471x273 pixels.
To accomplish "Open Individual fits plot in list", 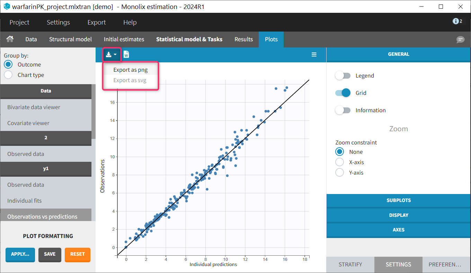I will (x=24, y=201).
